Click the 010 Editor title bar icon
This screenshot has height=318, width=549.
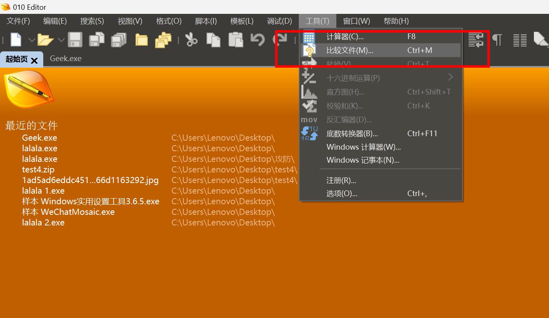point(6,7)
